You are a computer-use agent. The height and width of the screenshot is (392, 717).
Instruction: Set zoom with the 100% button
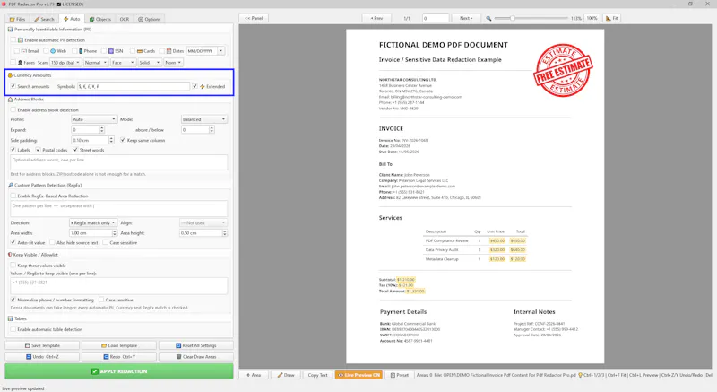[592, 18]
